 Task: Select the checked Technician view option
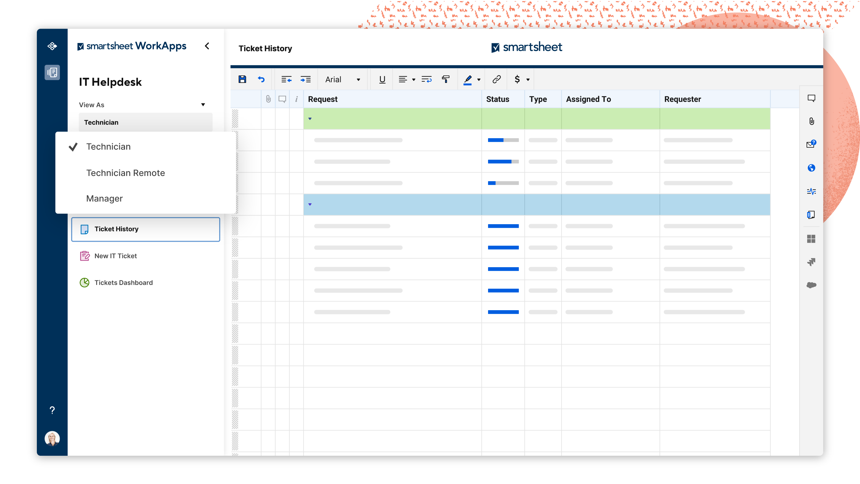pos(108,147)
